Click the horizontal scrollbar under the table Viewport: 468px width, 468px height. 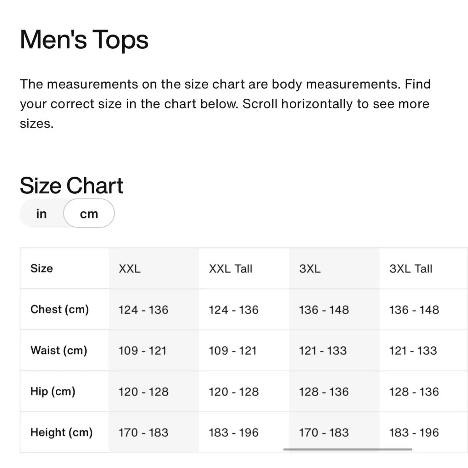347,449
